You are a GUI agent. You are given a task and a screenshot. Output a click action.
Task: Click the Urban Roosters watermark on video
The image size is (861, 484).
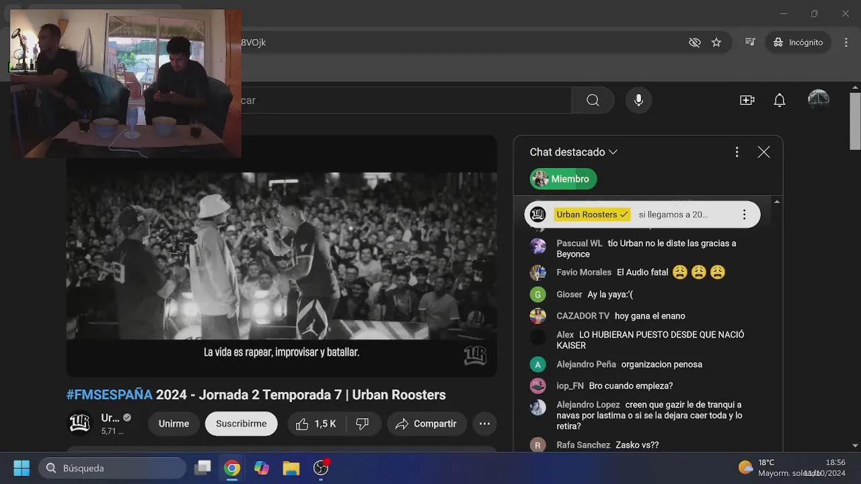(x=475, y=355)
